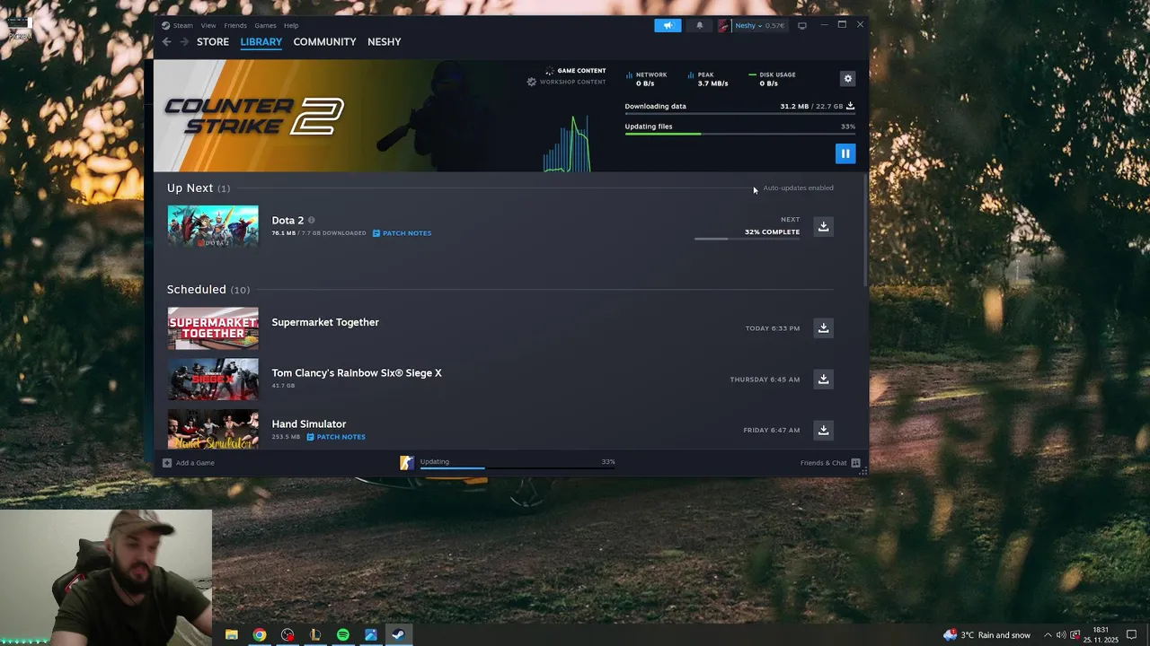Toggle the Workshop Content graph view

pos(566,82)
